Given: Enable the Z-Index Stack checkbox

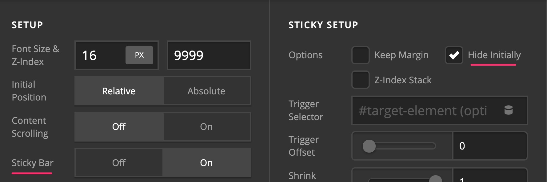Looking at the screenshot, I should point(360,80).
